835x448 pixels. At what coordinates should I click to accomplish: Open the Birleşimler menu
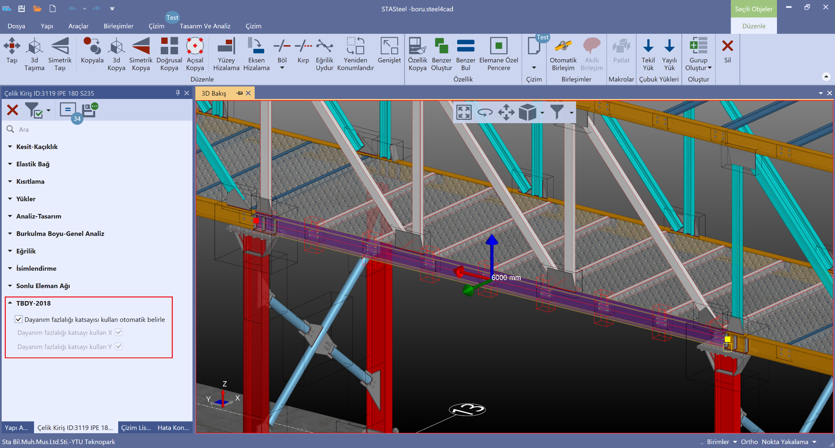119,26
